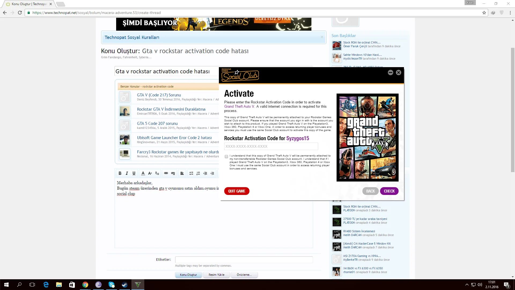515x290 pixels.
Task: Open Ubisoft Game Launcher Eror Code 2 thread
Action: [174, 138]
